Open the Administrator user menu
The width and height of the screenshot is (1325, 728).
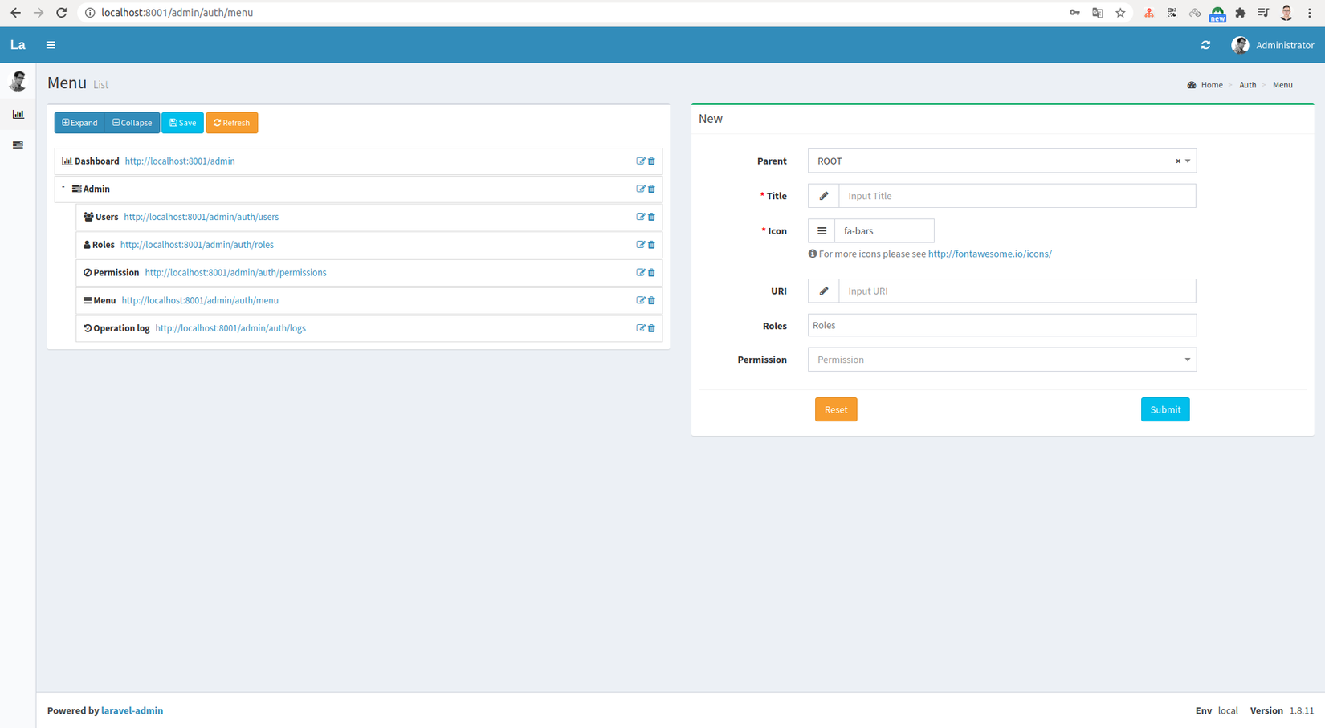point(1273,45)
